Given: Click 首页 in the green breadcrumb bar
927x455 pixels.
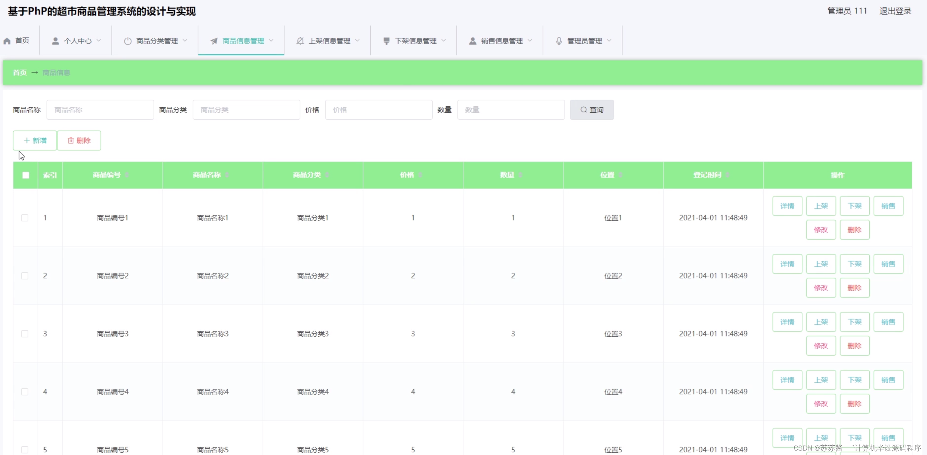Looking at the screenshot, I should 20,72.
